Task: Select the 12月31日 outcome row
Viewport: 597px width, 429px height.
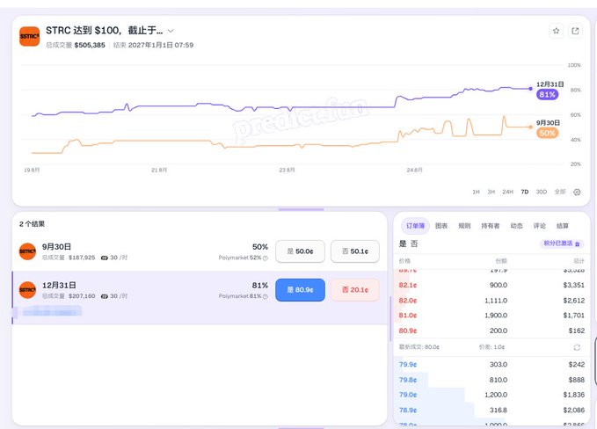Action: [200, 297]
